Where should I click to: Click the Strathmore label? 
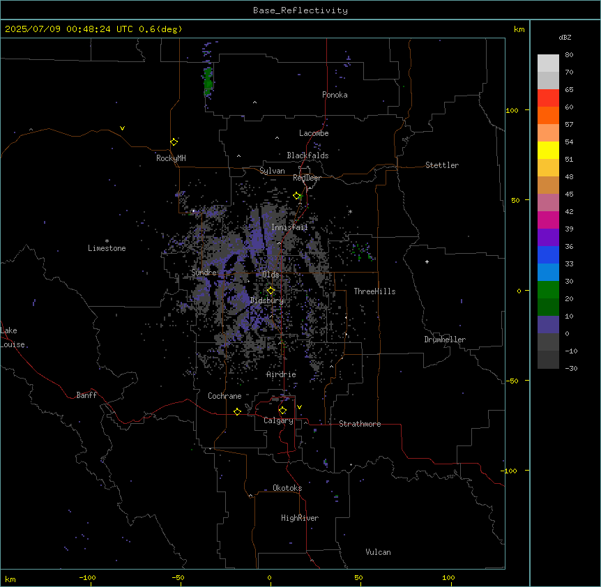(360, 424)
